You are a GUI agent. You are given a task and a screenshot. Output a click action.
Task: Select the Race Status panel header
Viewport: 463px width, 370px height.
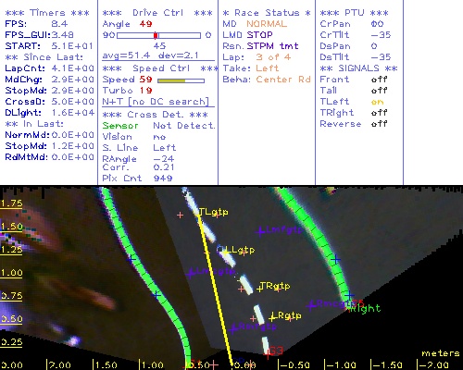pyautogui.click(x=267, y=13)
